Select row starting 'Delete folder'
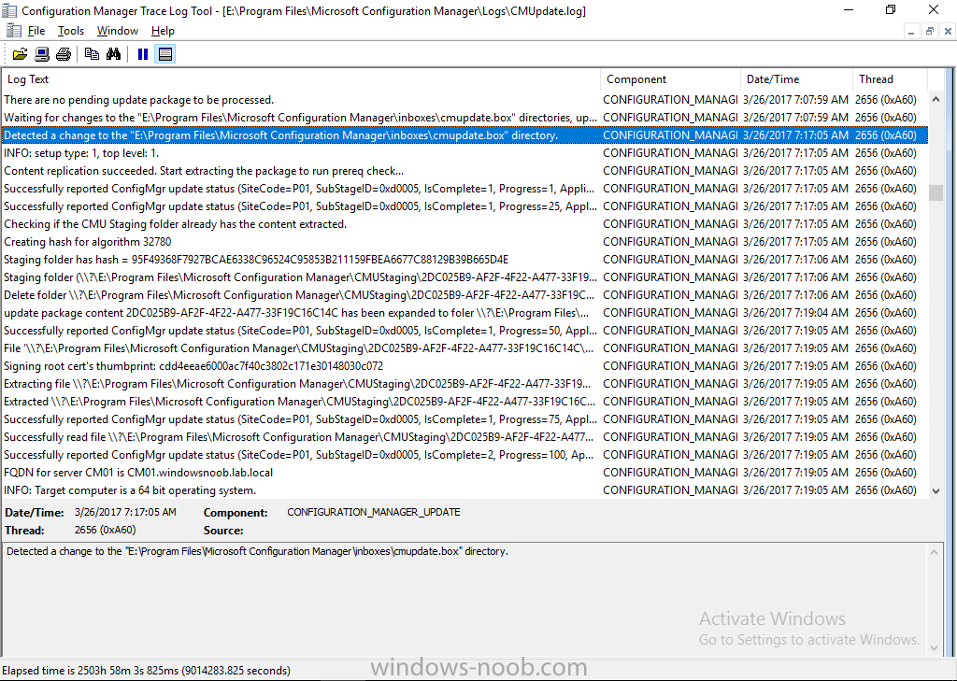This screenshot has height=681, width=957. pyautogui.click(x=465, y=295)
